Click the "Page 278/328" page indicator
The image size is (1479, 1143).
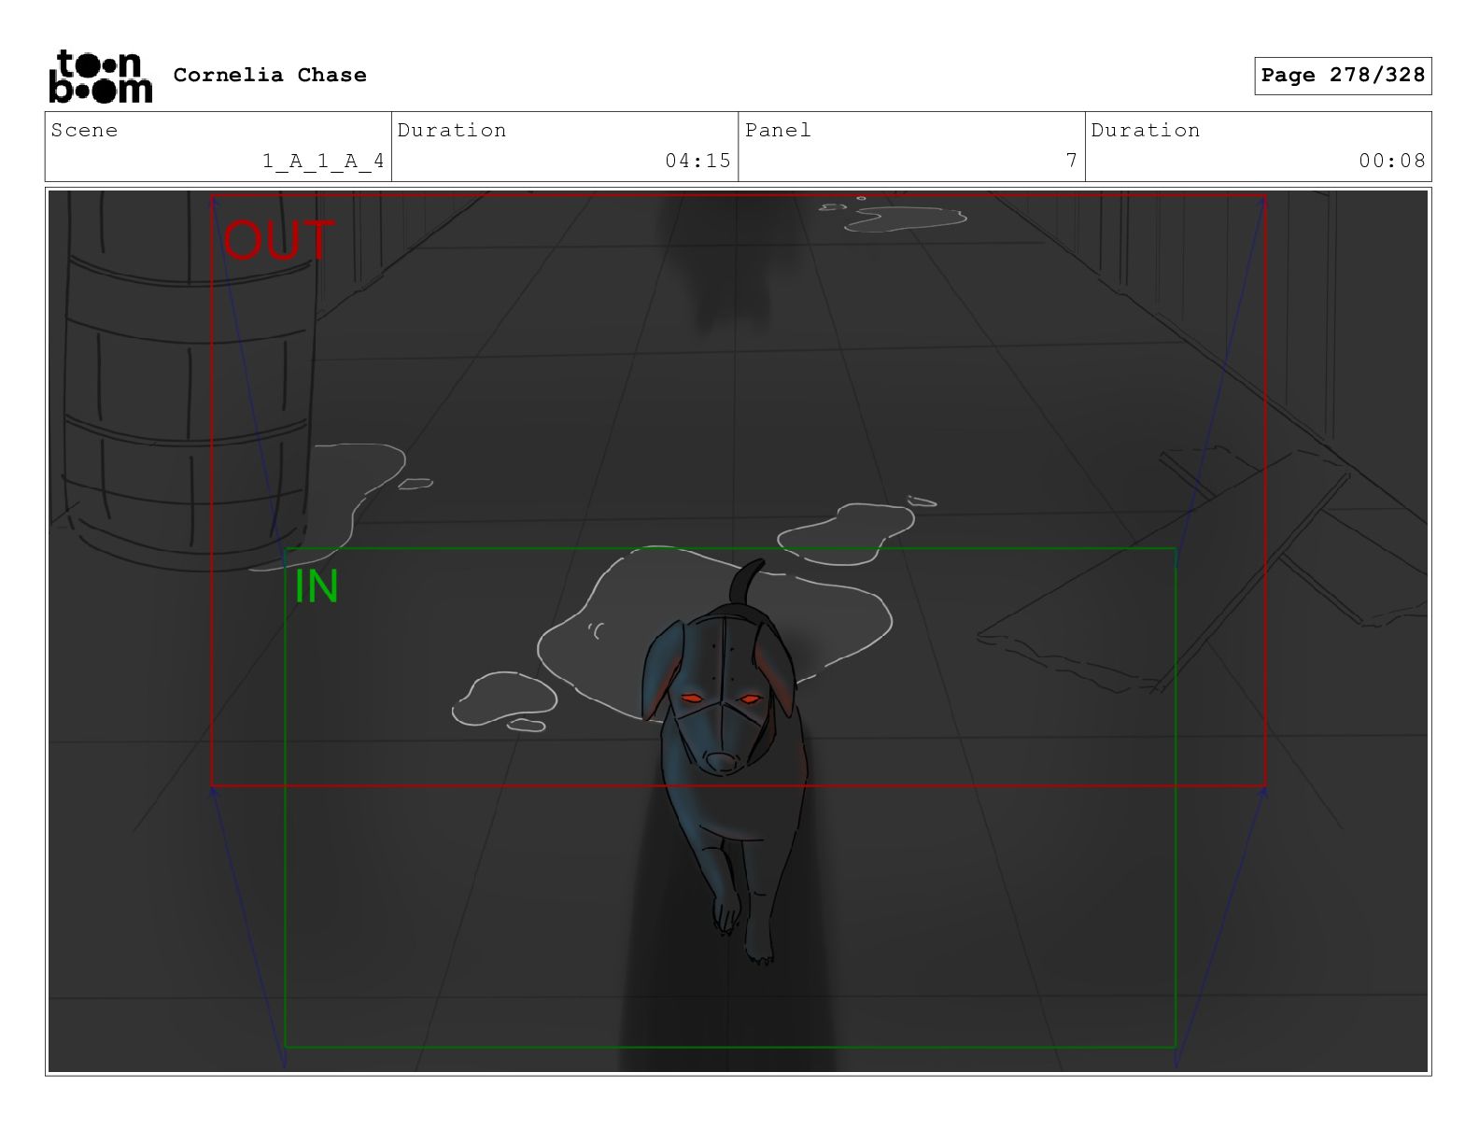click(1343, 76)
